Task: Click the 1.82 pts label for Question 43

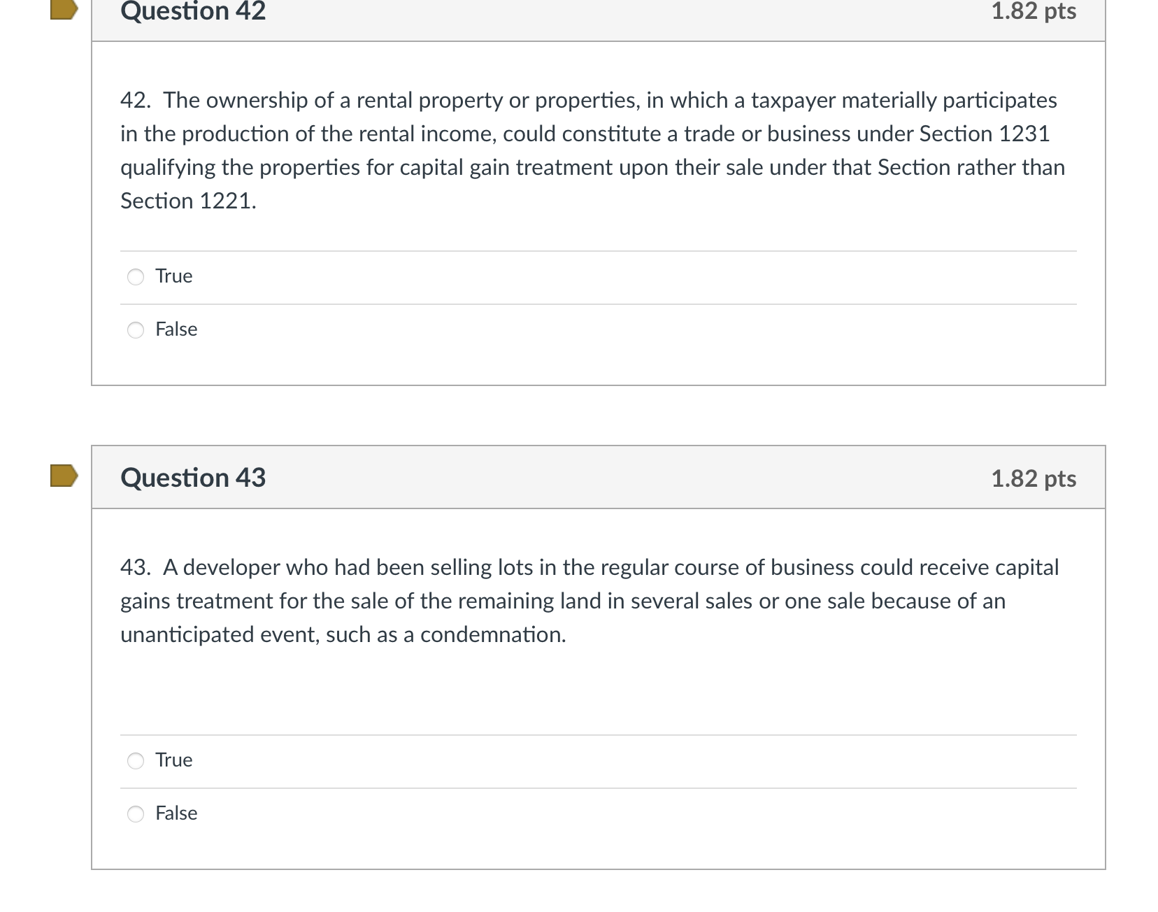Action: [x=1034, y=479]
